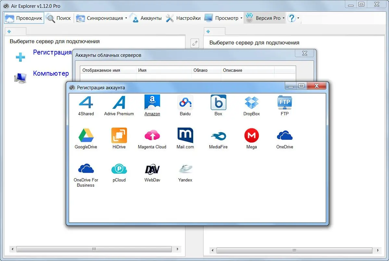Expand the Версия Pro dropdown arrow

coord(283,18)
